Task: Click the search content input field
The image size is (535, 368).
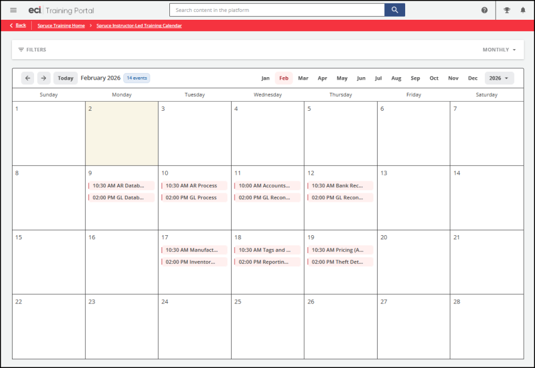Action: pyautogui.click(x=276, y=10)
